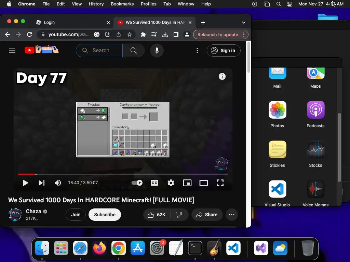Image resolution: width=350 pixels, height=262 pixels.
Task: Subscribe to the Chaza channel
Action: (105, 215)
